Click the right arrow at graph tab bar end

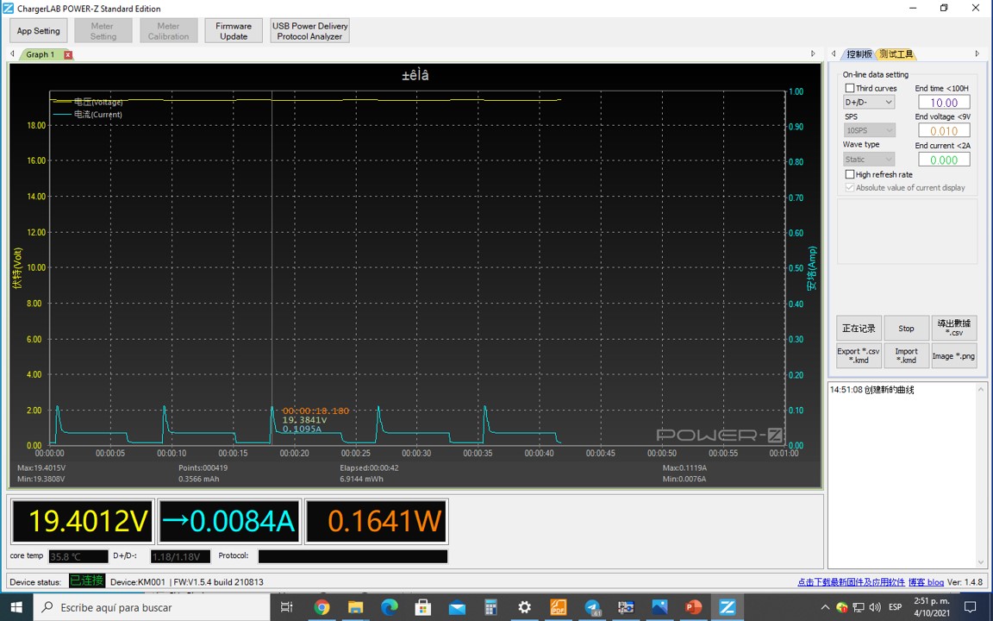[x=813, y=53]
